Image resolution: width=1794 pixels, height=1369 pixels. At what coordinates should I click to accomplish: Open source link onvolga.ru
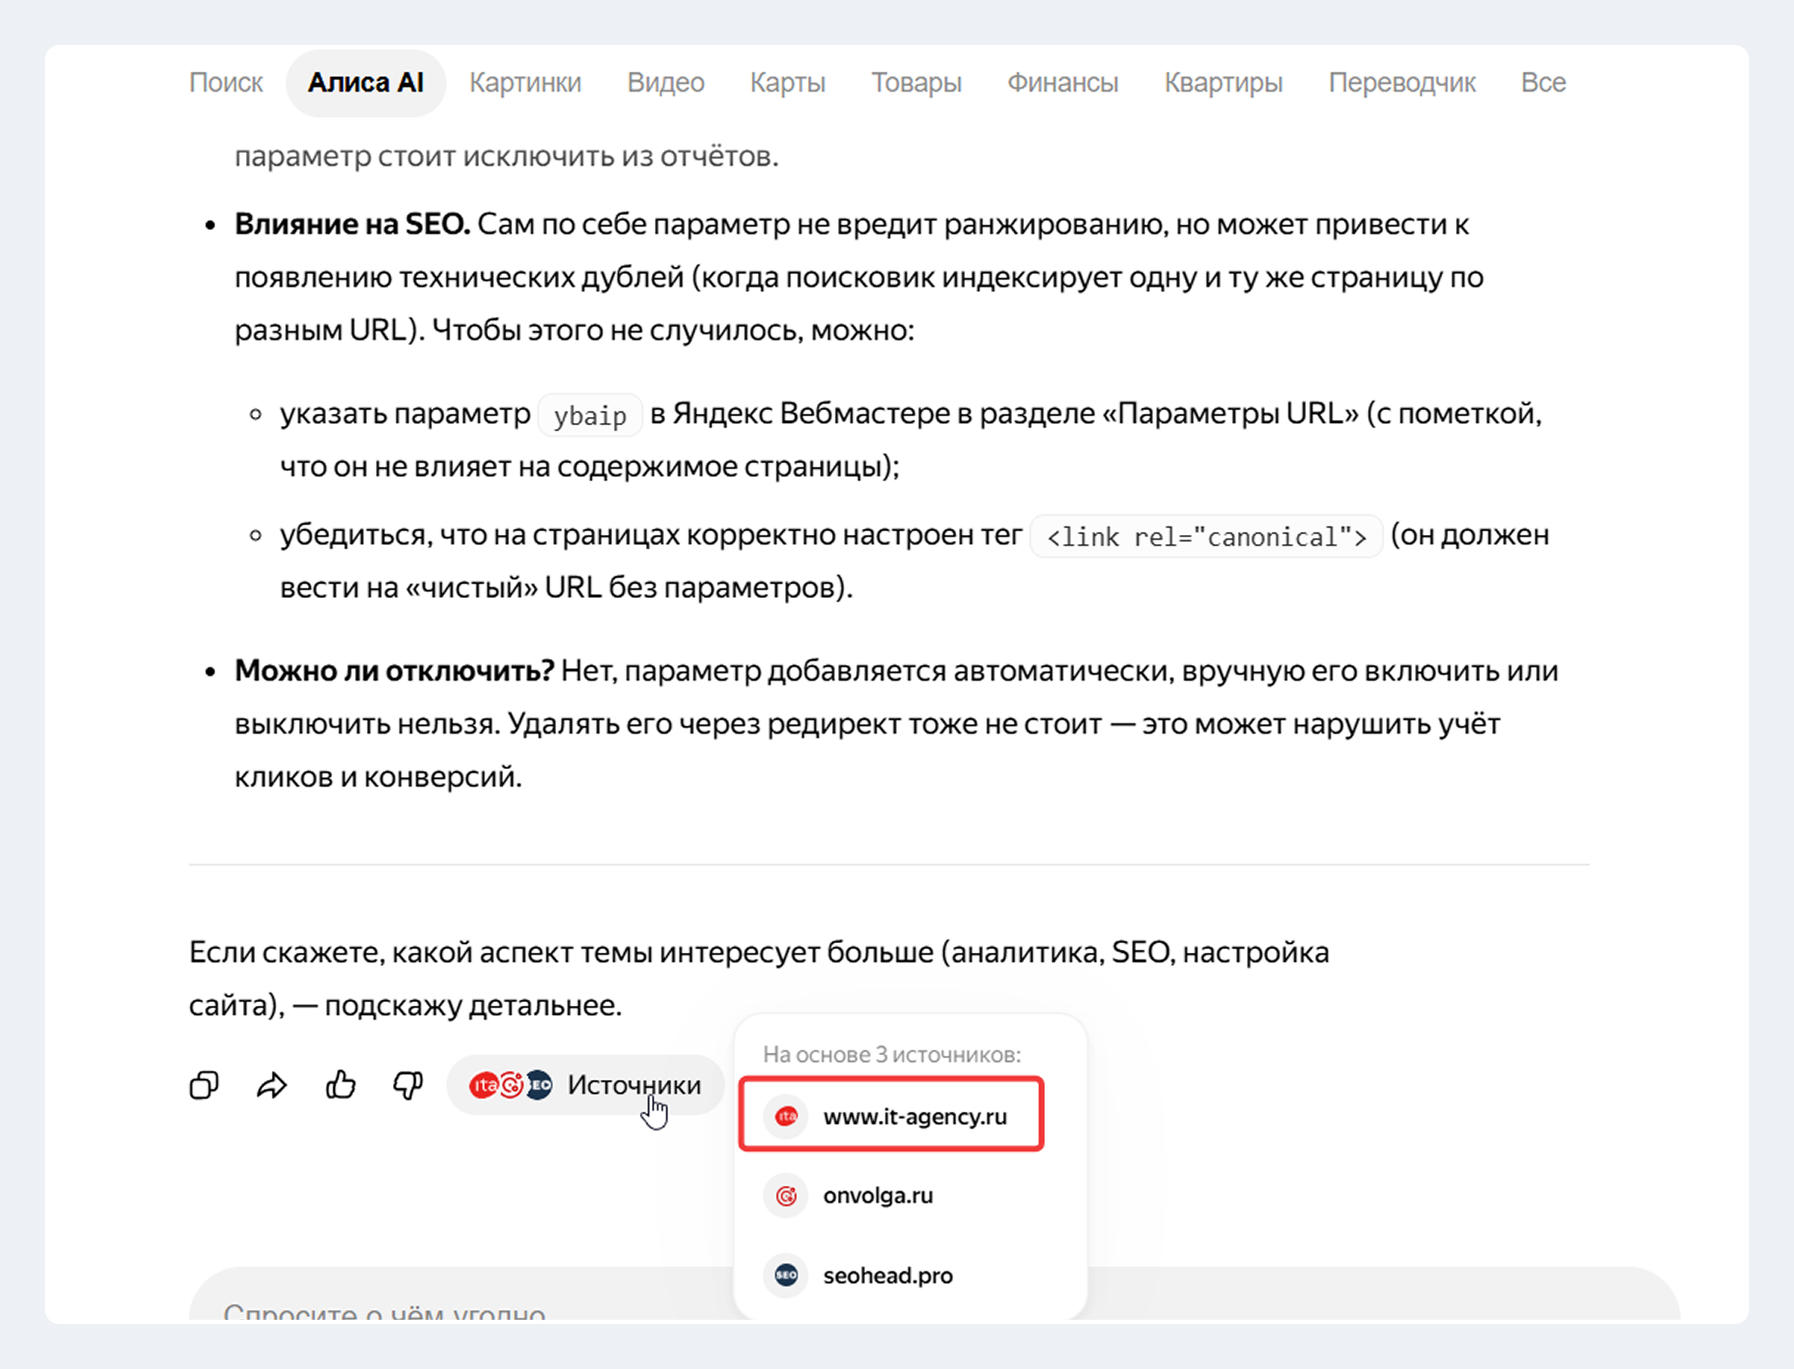pos(878,1196)
